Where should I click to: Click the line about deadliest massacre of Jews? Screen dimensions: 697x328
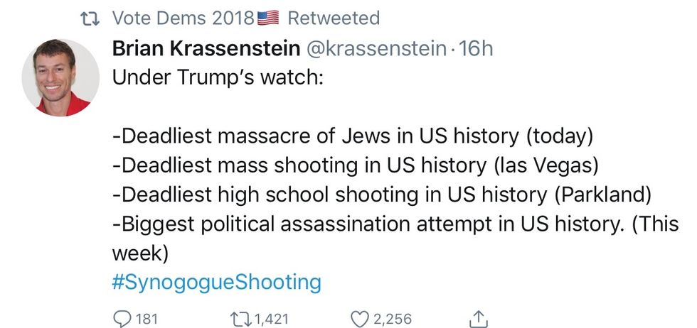[x=353, y=136]
